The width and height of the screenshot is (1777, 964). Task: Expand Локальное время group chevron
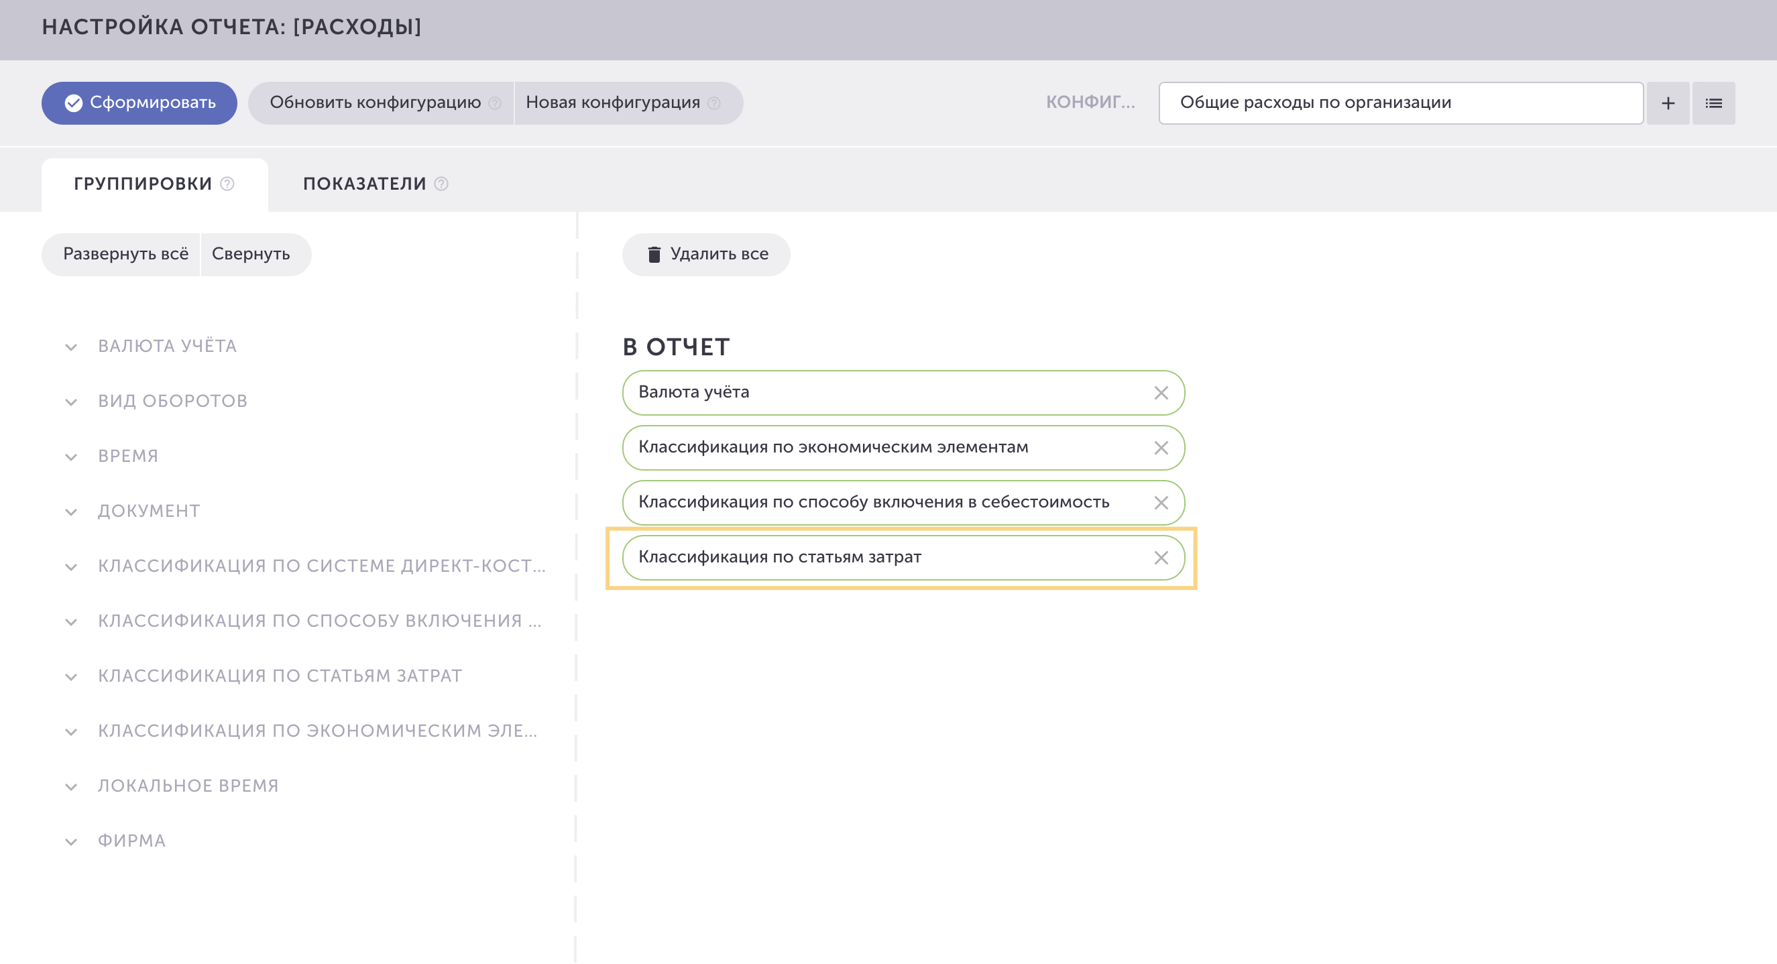pos(70,787)
